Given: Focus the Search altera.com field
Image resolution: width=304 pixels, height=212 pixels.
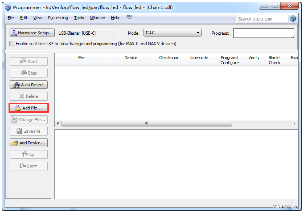Looking at the screenshot, I should (x=262, y=19).
